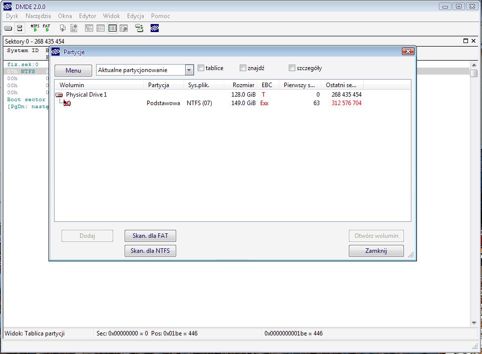Click the Physical Drive 1 disk icon
Viewport: 482px width, 354px height.
[x=59, y=95]
